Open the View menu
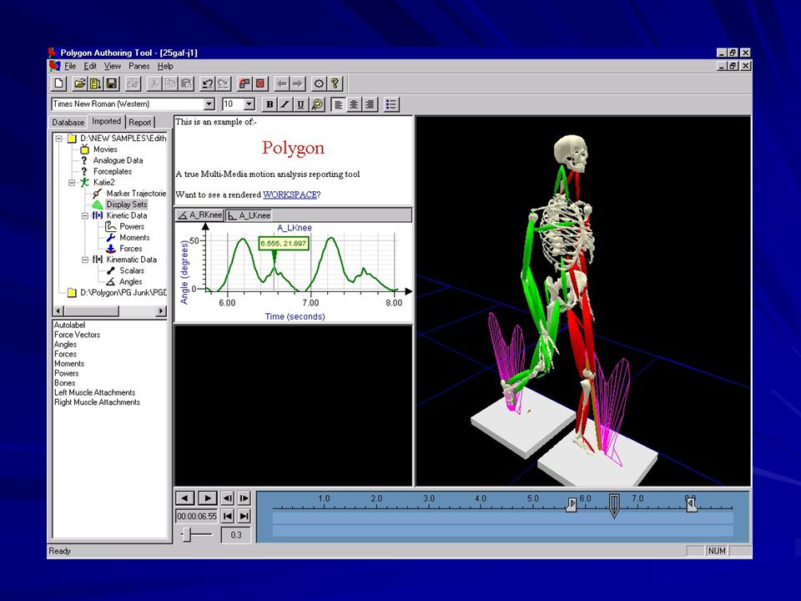This screenshot has height=601, width=801. pos(113,66)
